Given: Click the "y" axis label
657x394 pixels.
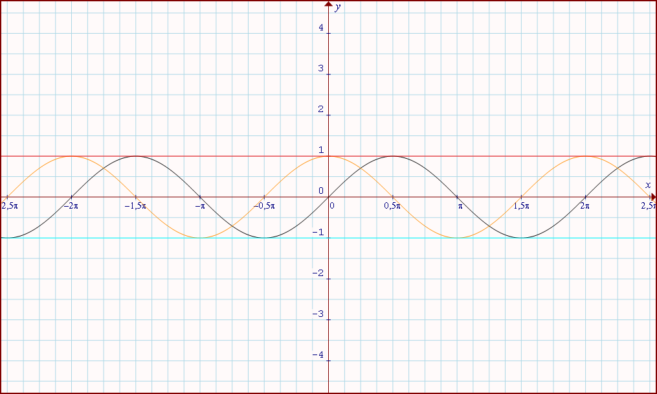Looking at the screenshot, I should 338,7.
